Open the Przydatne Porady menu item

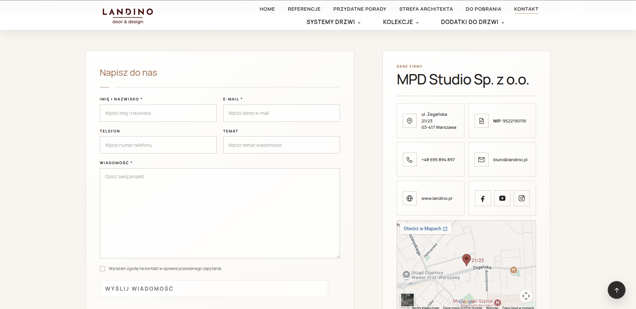click(x=360, y=9)
